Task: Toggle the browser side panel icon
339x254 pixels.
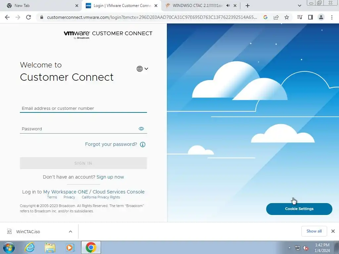Action: 311,17
